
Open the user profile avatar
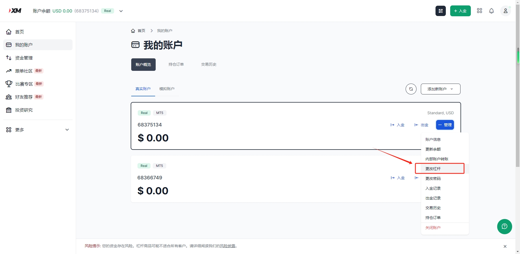[x=506, y=11]
